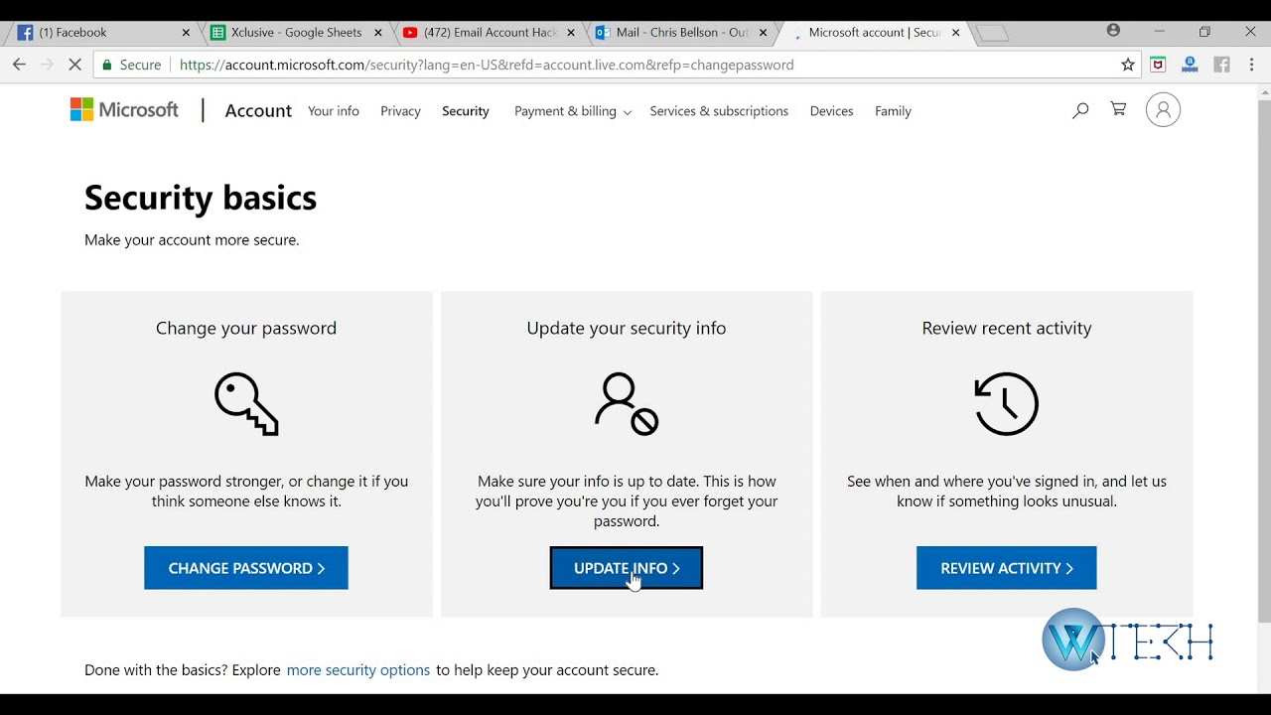Image resolution: width=1271 pixels, height=715 pixels.
Task: Close the Mail Chris Bellson tab
Action: pos(763,33)
